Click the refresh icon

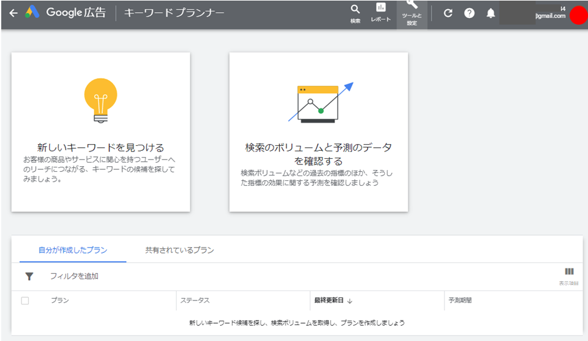pyautogui.click(x=448, y=14)
